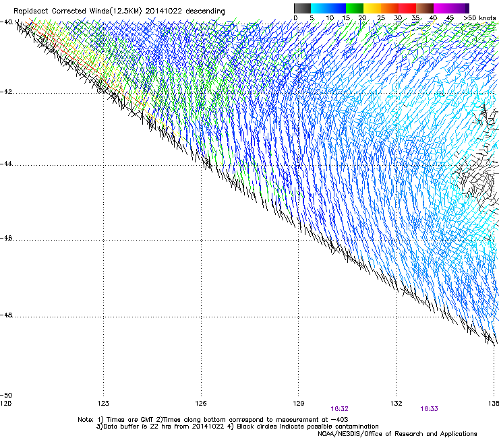Screen dimensions: 499x438
Task: Click the '3)Data buffer is 22 hrs' note line
Action: click(238, 427)
